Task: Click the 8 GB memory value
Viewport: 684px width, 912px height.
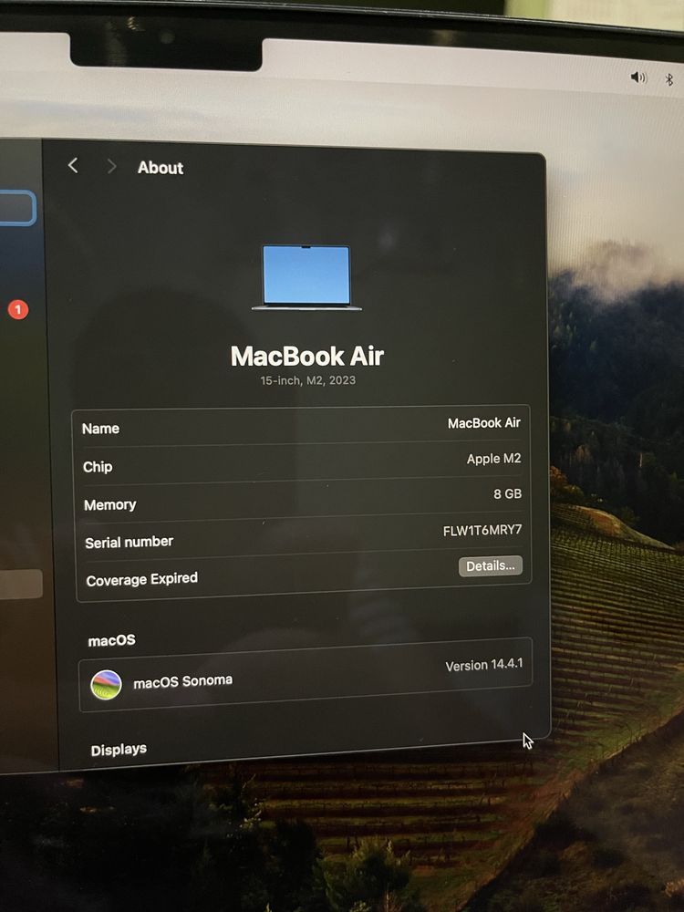Action: (x=507, y=493)
